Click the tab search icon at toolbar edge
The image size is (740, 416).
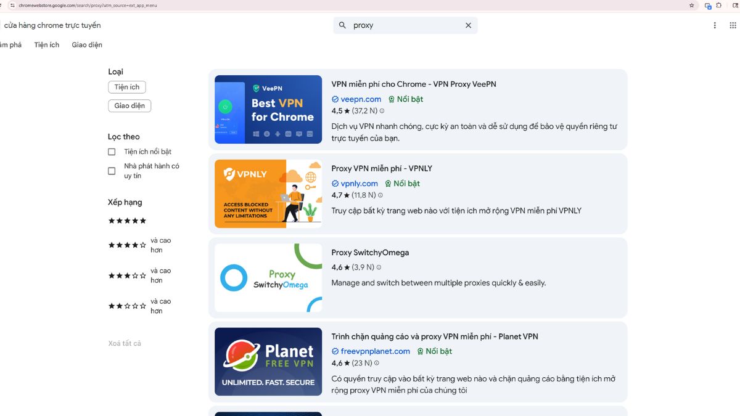point(734,5)
